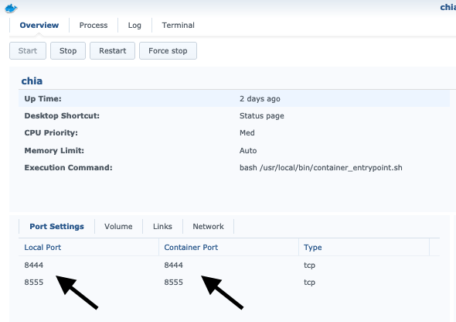The width and height of the screenshot is (456, 322).
Task: Click tcp type in 8444 row
Action: [x=309, y=265]
